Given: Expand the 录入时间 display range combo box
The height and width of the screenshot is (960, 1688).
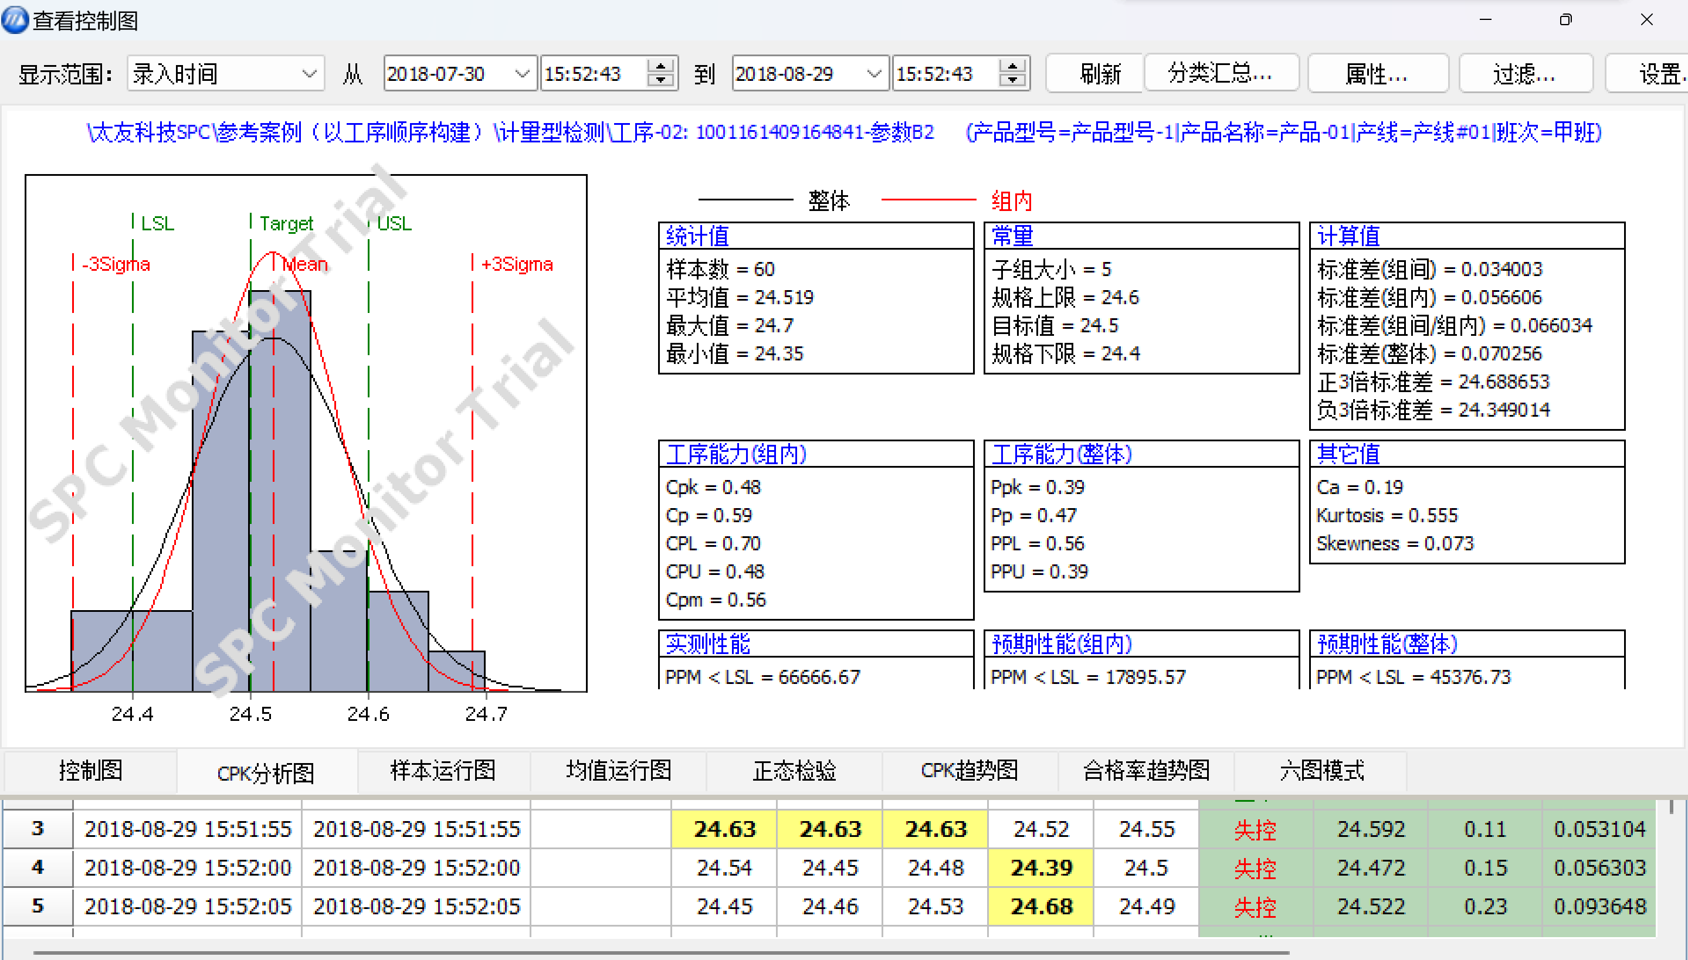Looking at the screenshot, I should (x=309, y=73).
